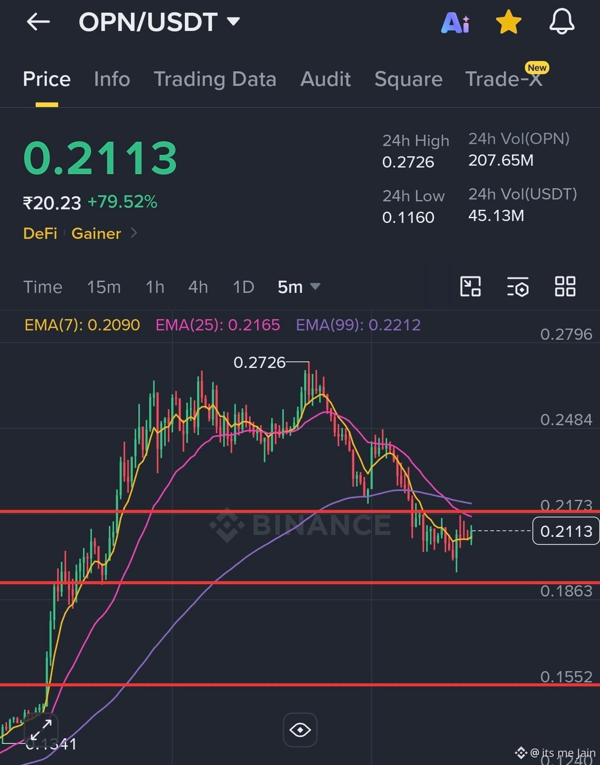Tap the 24h High value 0.2726

(x=408, y=162)
